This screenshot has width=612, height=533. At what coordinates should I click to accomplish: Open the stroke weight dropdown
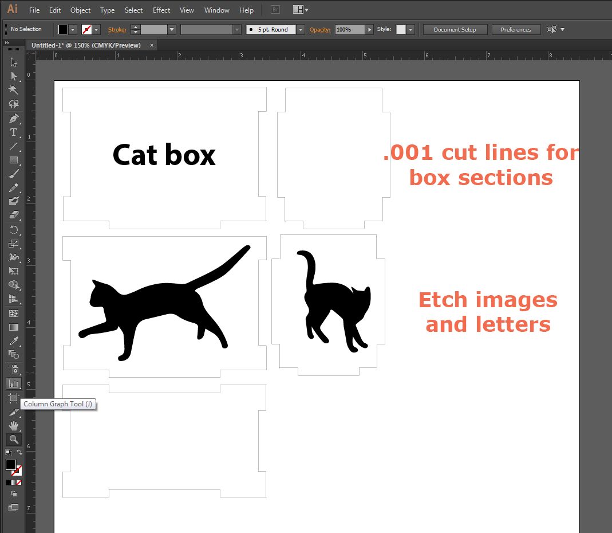point(171,29)
